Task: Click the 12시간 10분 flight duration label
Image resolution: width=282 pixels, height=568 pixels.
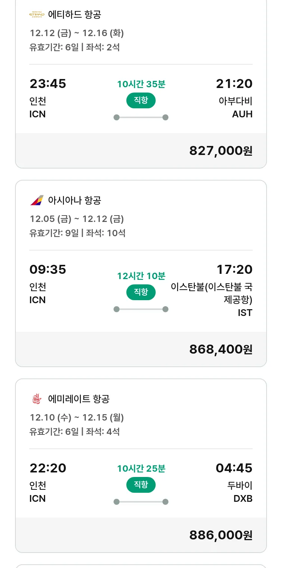Action: click(x=141, y=276)
